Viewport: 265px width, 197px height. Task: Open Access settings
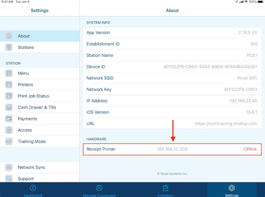click(x=40, y=130)
